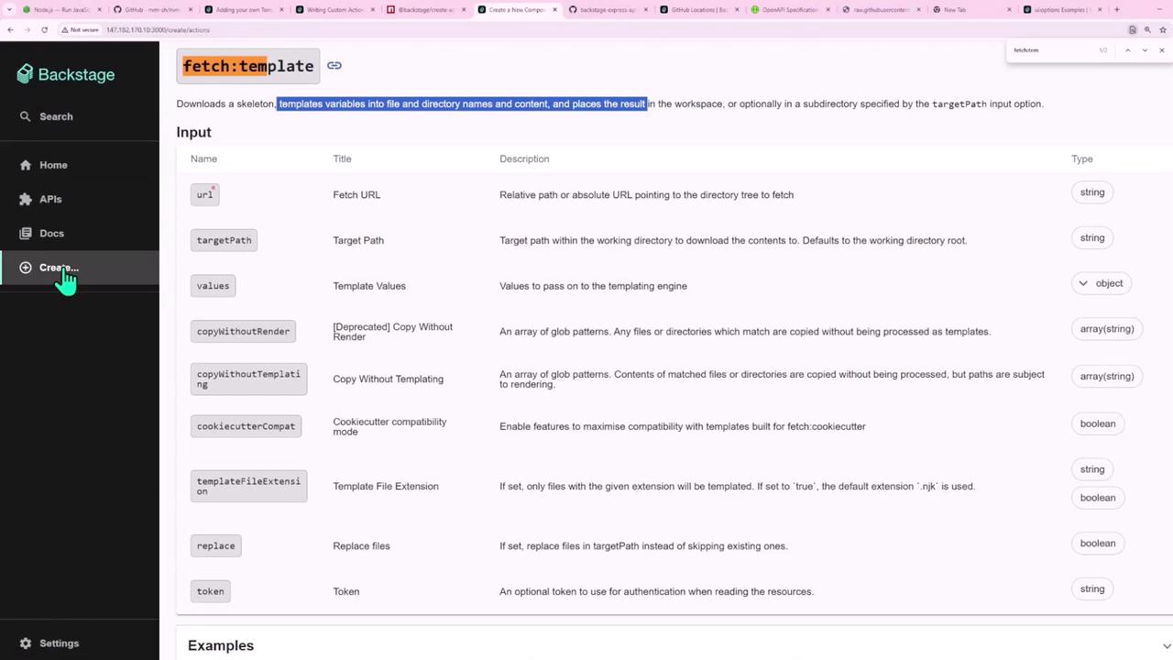Copy anchor link for fetch:template heading
1173x660 pixels.
(x=334, y=65)
